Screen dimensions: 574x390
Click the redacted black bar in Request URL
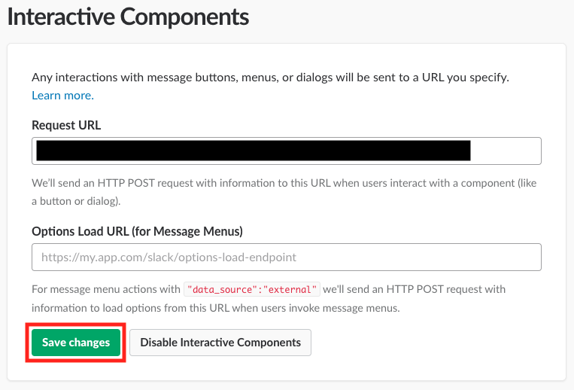pos(253,151)
